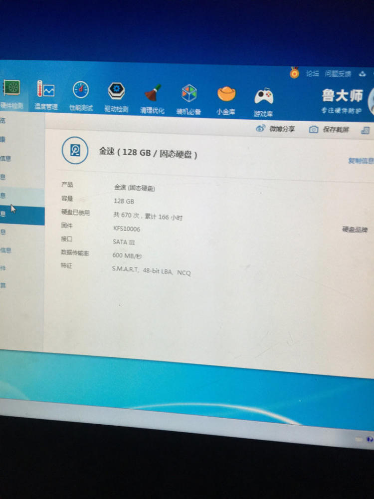Select the heading 金速 ( 128 GB / 固态硬盘 )
The height and width of the screenshot is (499, 374).
[148, 153]
